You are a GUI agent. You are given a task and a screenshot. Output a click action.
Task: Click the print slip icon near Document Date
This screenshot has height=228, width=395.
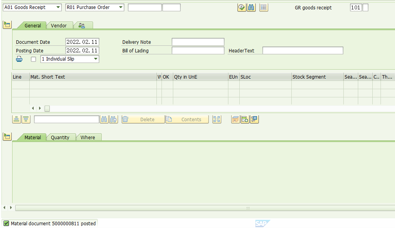[x=19, y=59]
